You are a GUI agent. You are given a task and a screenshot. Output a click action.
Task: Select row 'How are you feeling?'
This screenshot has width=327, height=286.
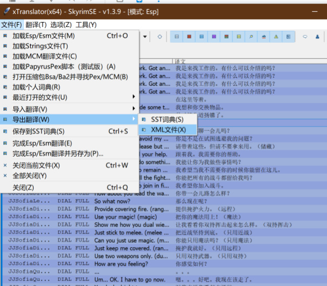point(165,264)
